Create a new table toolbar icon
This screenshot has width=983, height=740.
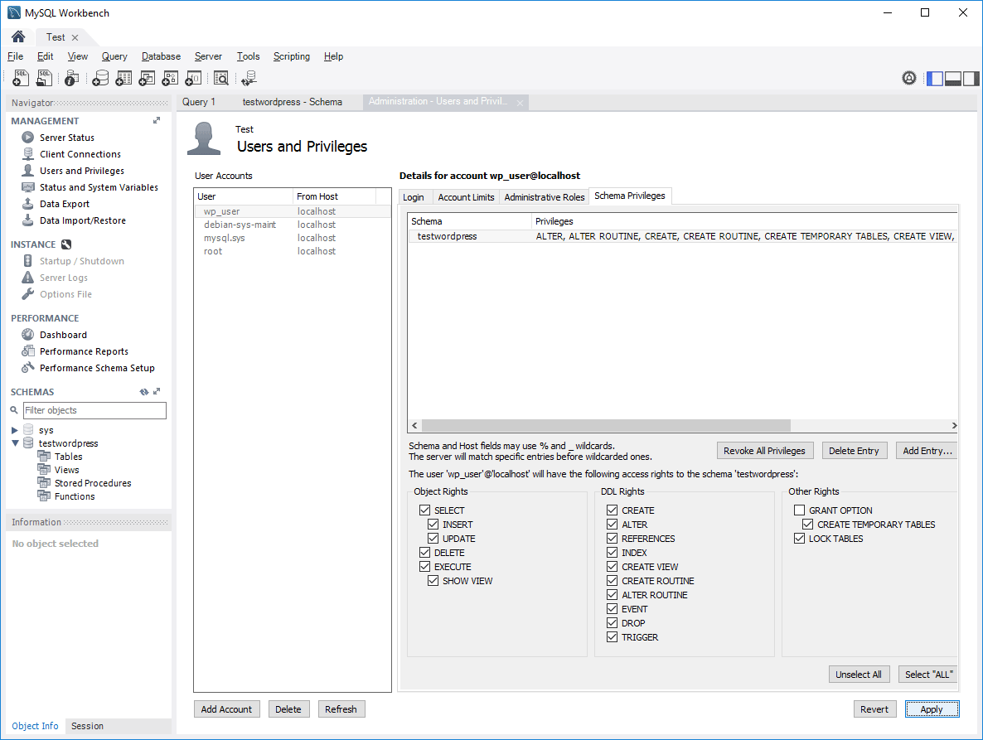click(x=123, y=78)
